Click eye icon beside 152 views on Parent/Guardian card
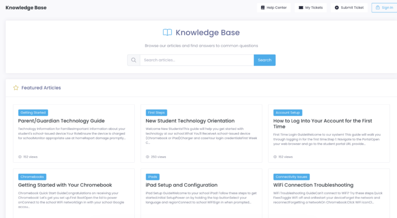This screenshot has height=218, width=397. 20,157
